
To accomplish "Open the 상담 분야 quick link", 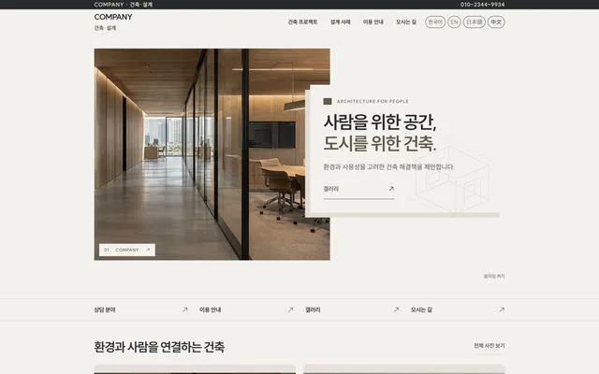I will (141, 309).
